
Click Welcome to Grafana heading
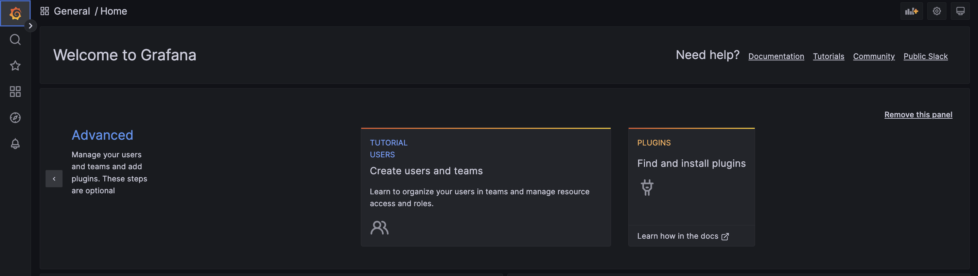124,55
